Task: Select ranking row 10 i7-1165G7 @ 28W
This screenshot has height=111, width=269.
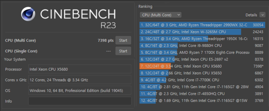Action: pos(202,87)
